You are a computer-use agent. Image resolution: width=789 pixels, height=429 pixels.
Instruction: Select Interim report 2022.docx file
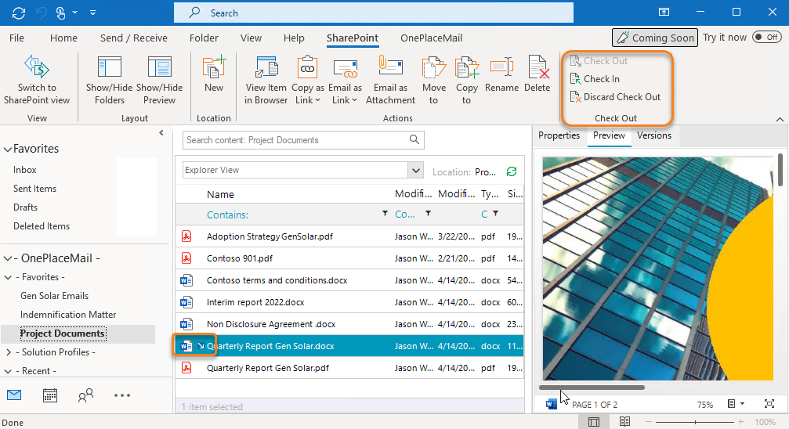click(x=349, y=302)
